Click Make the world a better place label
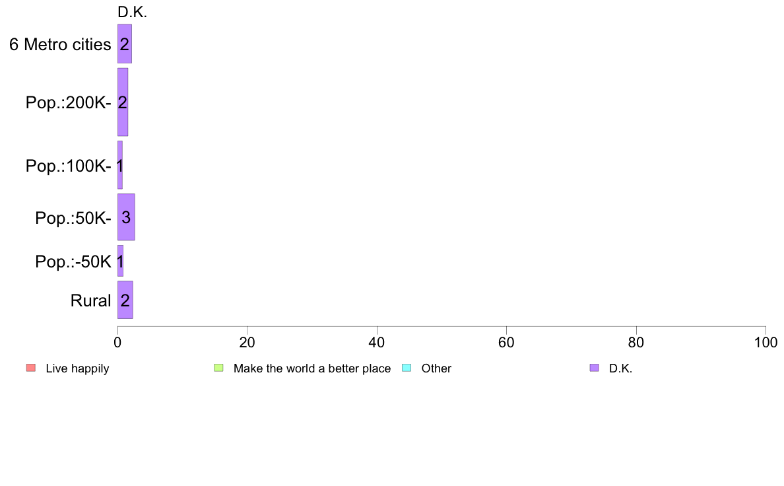This screenshot has width=784, height=486. [x=312, y=368]
